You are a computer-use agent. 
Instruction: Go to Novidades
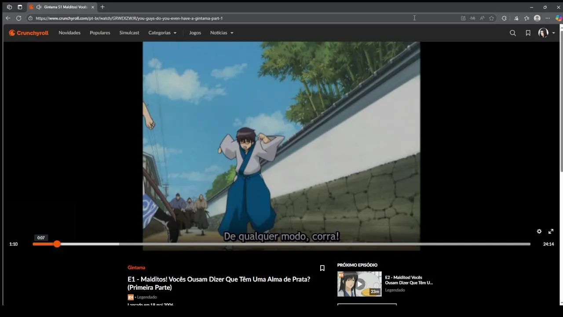(x=69, y=33)
